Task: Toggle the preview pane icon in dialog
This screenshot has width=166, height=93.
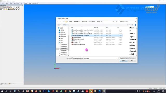Action: [132, 25]
